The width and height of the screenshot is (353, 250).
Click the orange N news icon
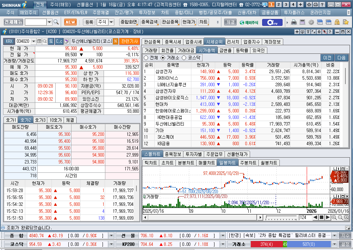point(115,41)
